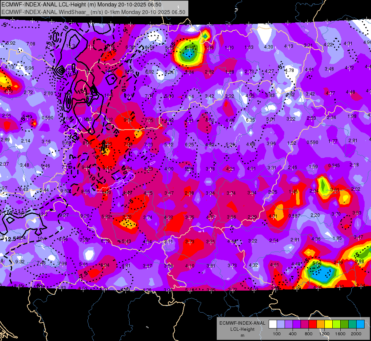Click the wind shear value '1.77'
The height and width of the screenshot is (341, 371).
click(333, 141)
